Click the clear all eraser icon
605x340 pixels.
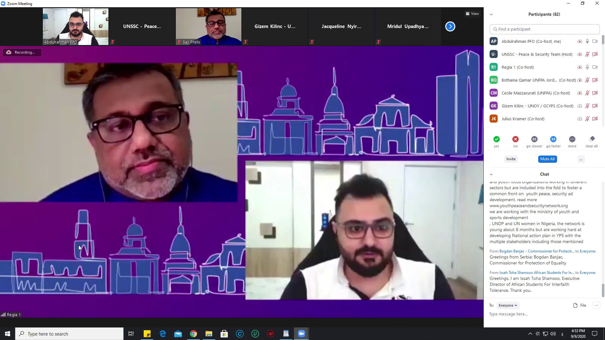point(592,139)
